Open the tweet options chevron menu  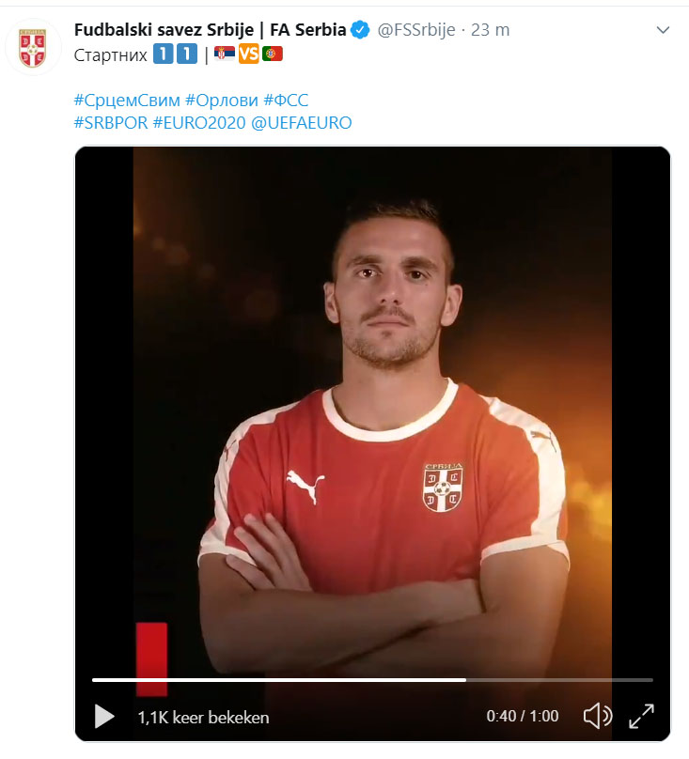[663, 30]
